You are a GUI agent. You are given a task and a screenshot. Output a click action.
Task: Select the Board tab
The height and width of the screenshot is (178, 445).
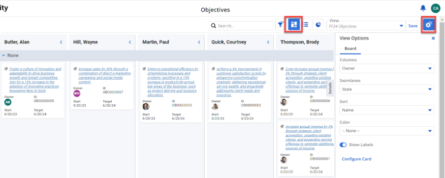tap(350, 49)
